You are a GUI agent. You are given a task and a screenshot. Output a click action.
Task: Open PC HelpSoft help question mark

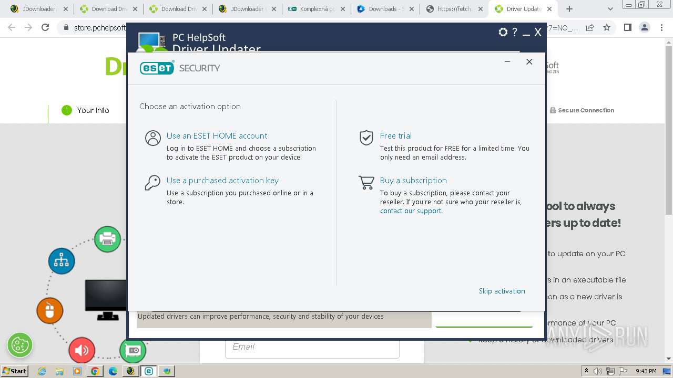(x=515, y=32)
